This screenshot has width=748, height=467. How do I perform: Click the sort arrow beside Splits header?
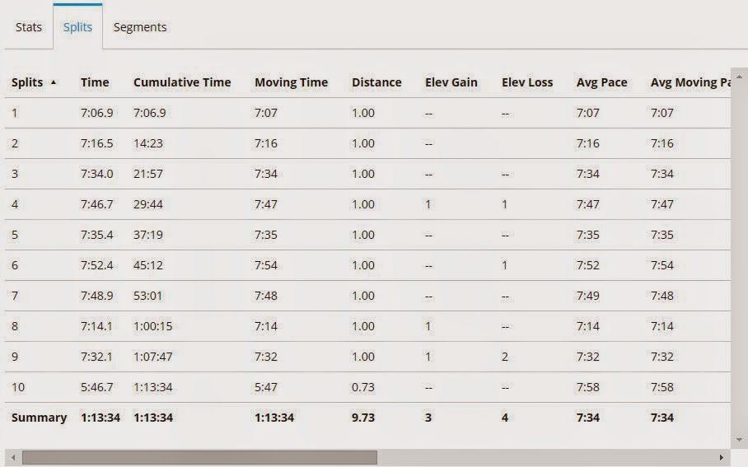pyautogui.click(x=54, y=82)
